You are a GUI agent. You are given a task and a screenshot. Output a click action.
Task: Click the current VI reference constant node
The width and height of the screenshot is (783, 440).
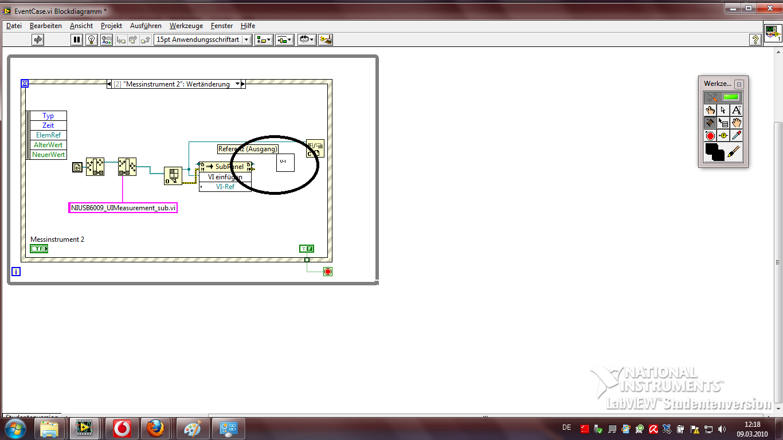(x=77, y=167)
